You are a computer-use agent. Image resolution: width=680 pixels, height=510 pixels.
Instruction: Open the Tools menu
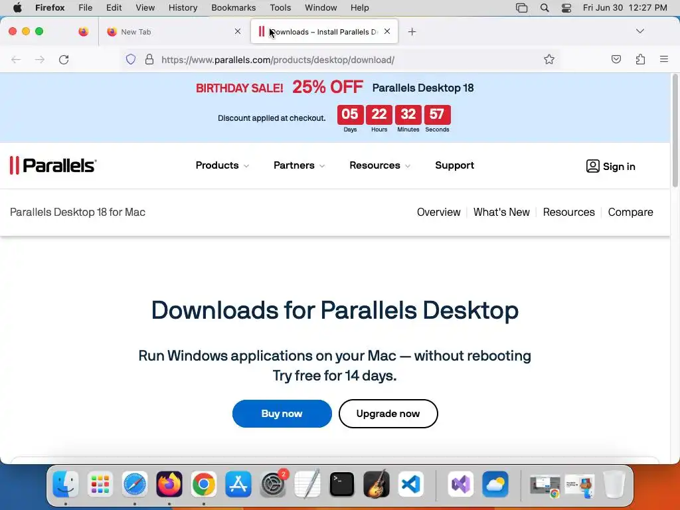[x=280, y=8]
